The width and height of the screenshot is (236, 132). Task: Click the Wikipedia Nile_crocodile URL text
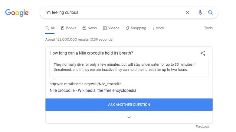pyautogui.click(x=85, y=84)
